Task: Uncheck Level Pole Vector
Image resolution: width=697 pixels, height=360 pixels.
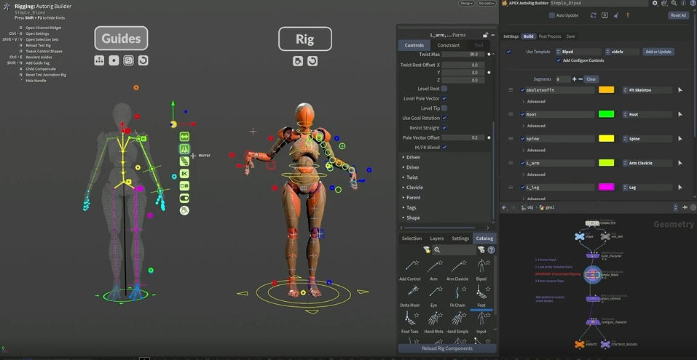Action: pos(444,98)
